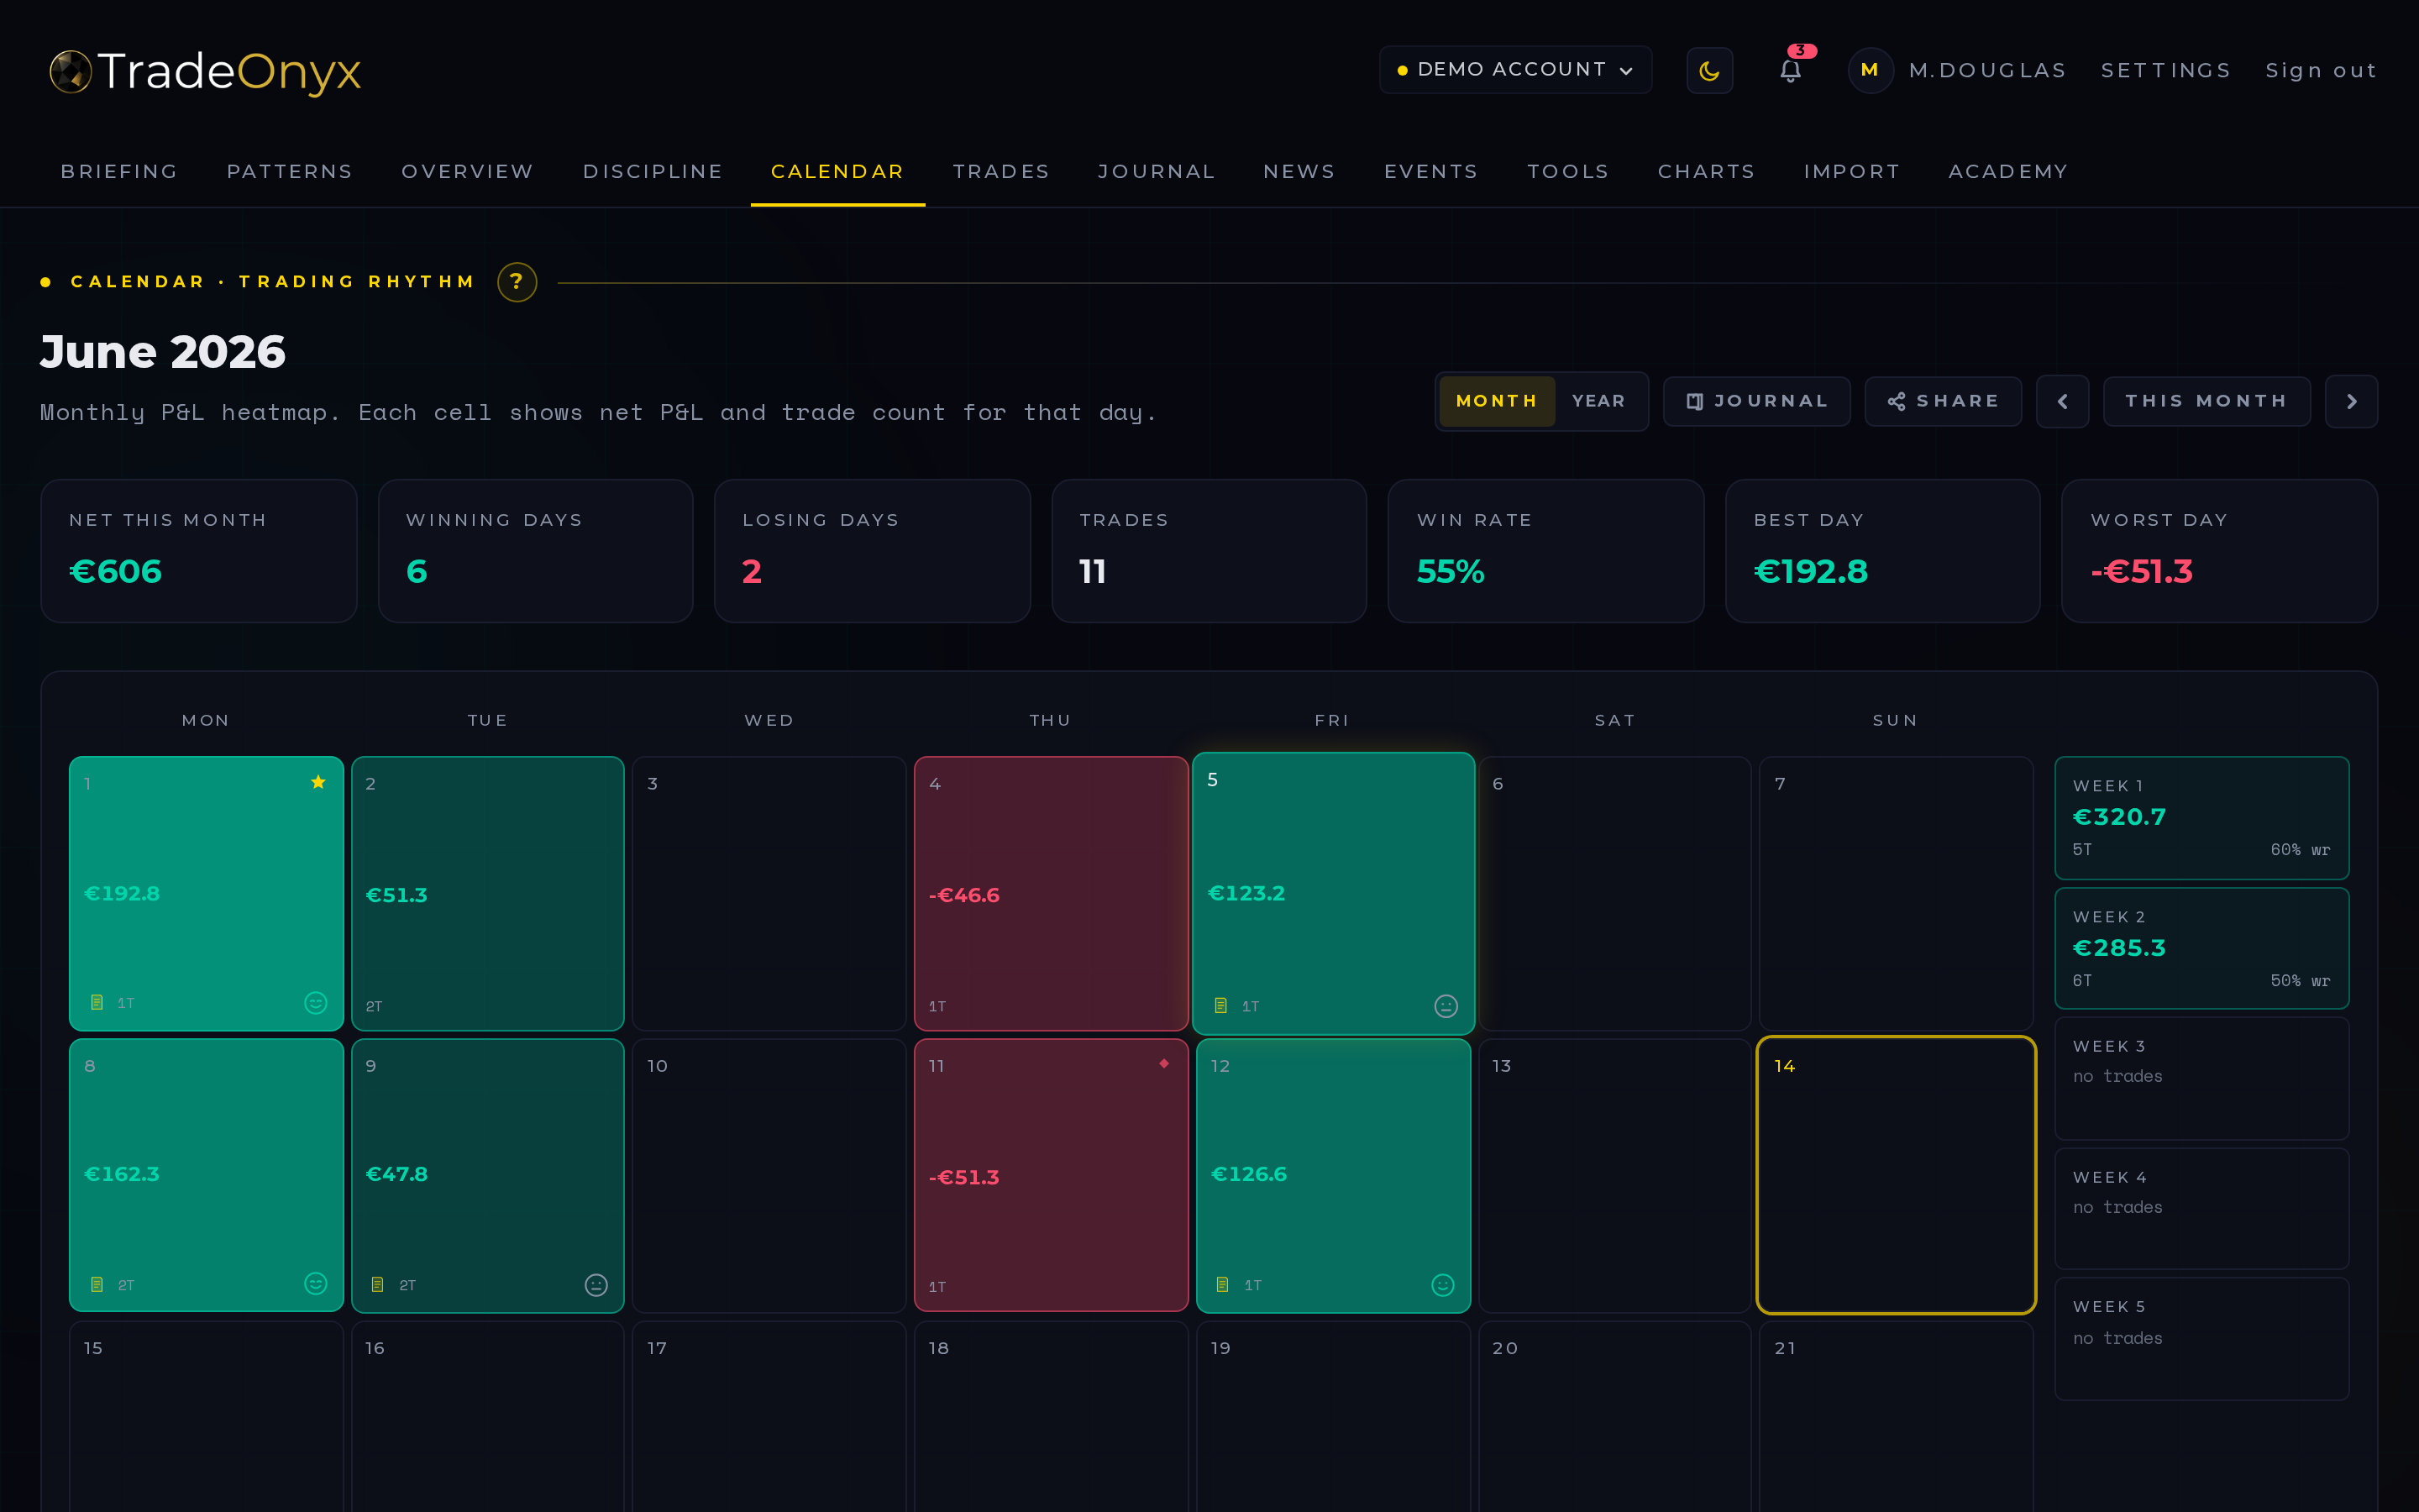
Task: Open the Demo Account dropdown
Action: pos(1515,70)
